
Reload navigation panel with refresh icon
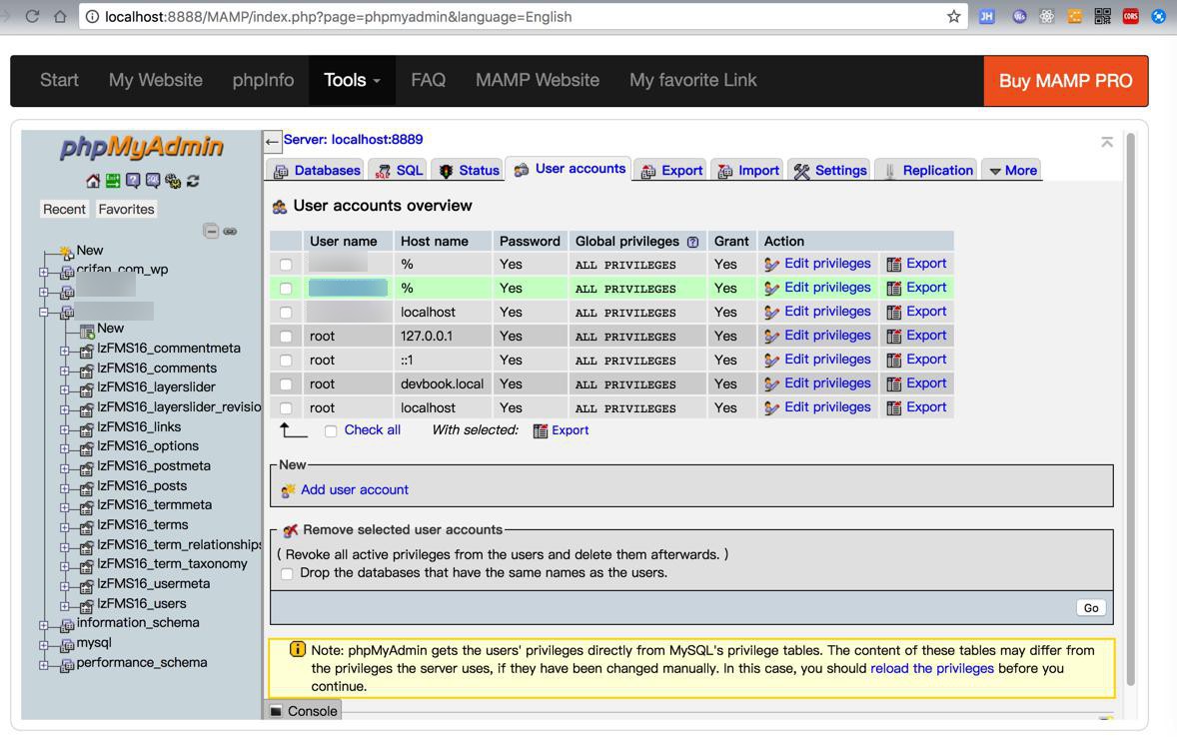[193, 181]
